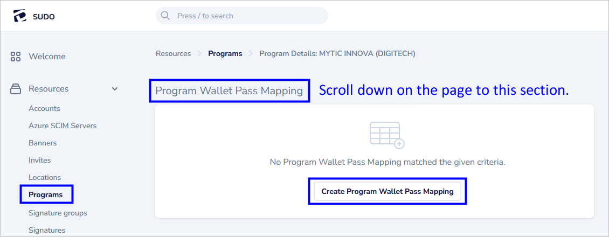Select Locations in the sidebar
Viewport: 609px width, 237px height.
coord(45,177)
